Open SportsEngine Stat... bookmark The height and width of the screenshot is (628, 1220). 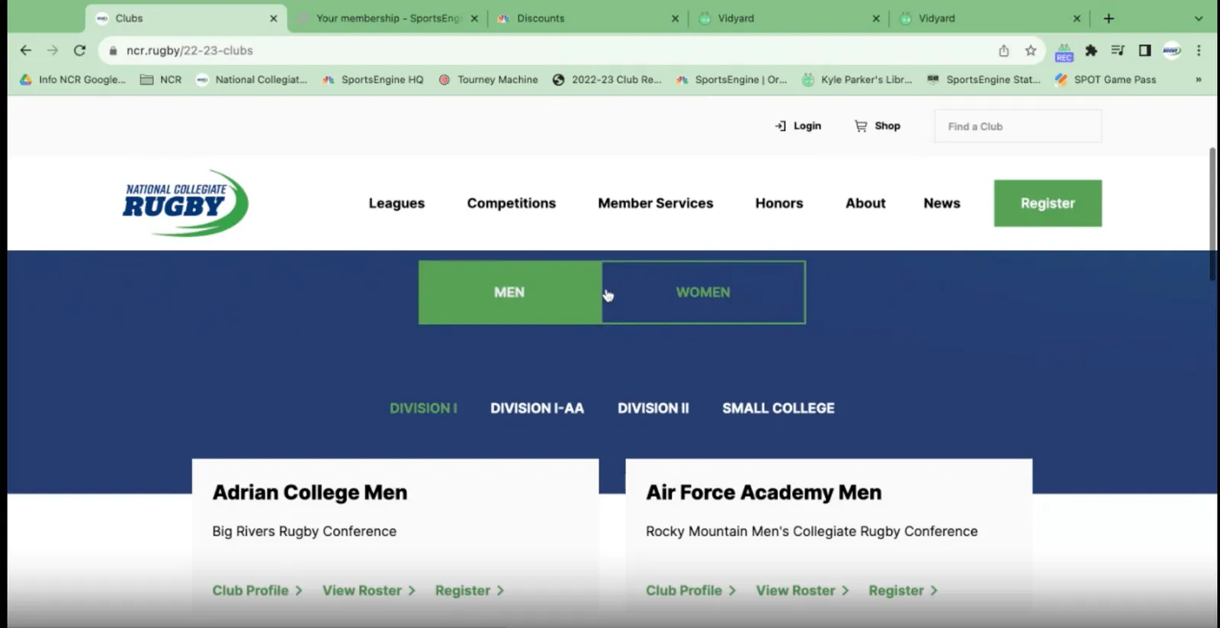[984, 79]
